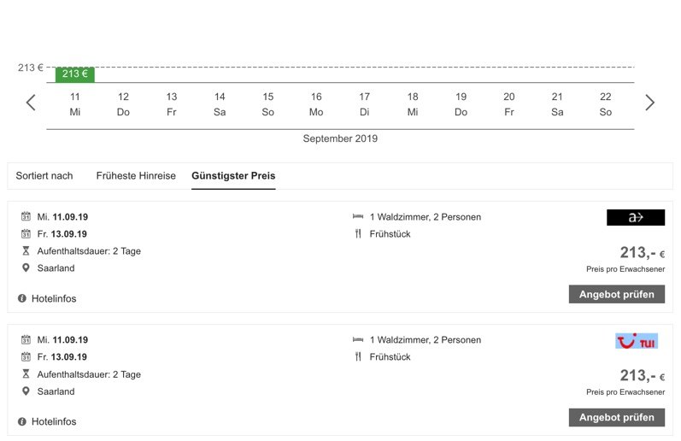681x441 pixels.
Task: Click Angebot prüfen for the a> offer
Action: click(617, 294)
